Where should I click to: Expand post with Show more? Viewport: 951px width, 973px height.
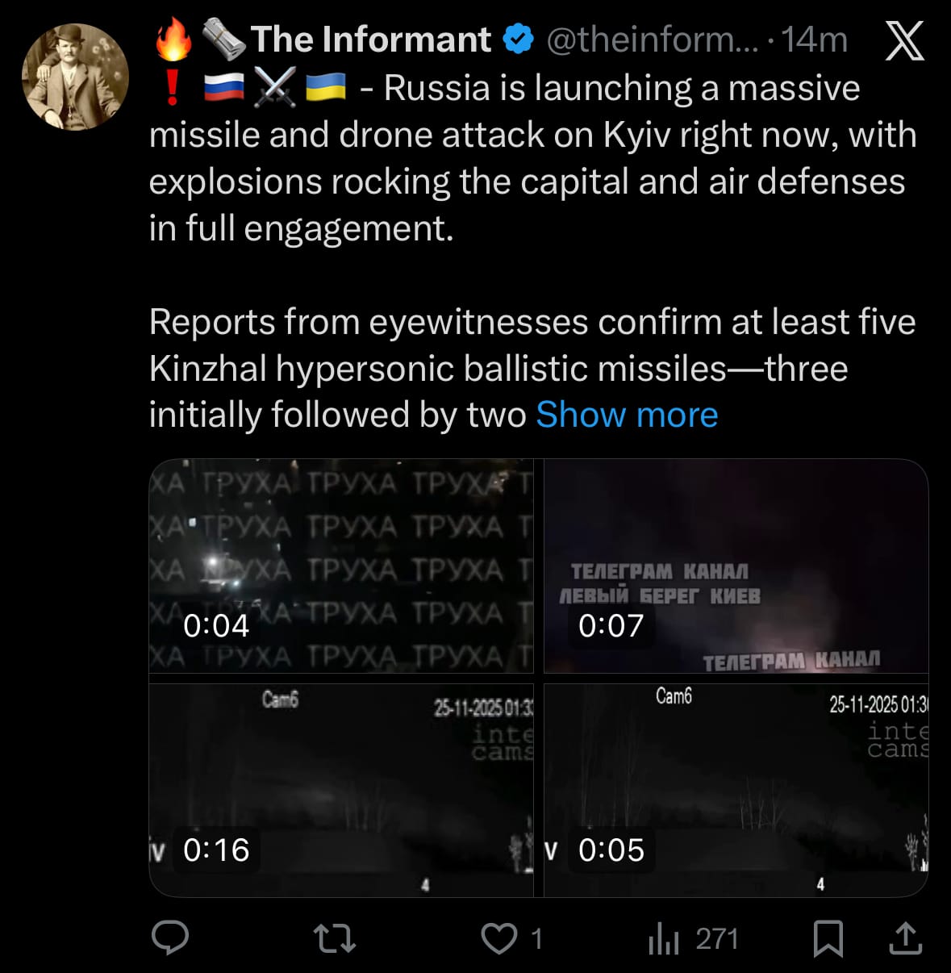(x=627, y=415)
